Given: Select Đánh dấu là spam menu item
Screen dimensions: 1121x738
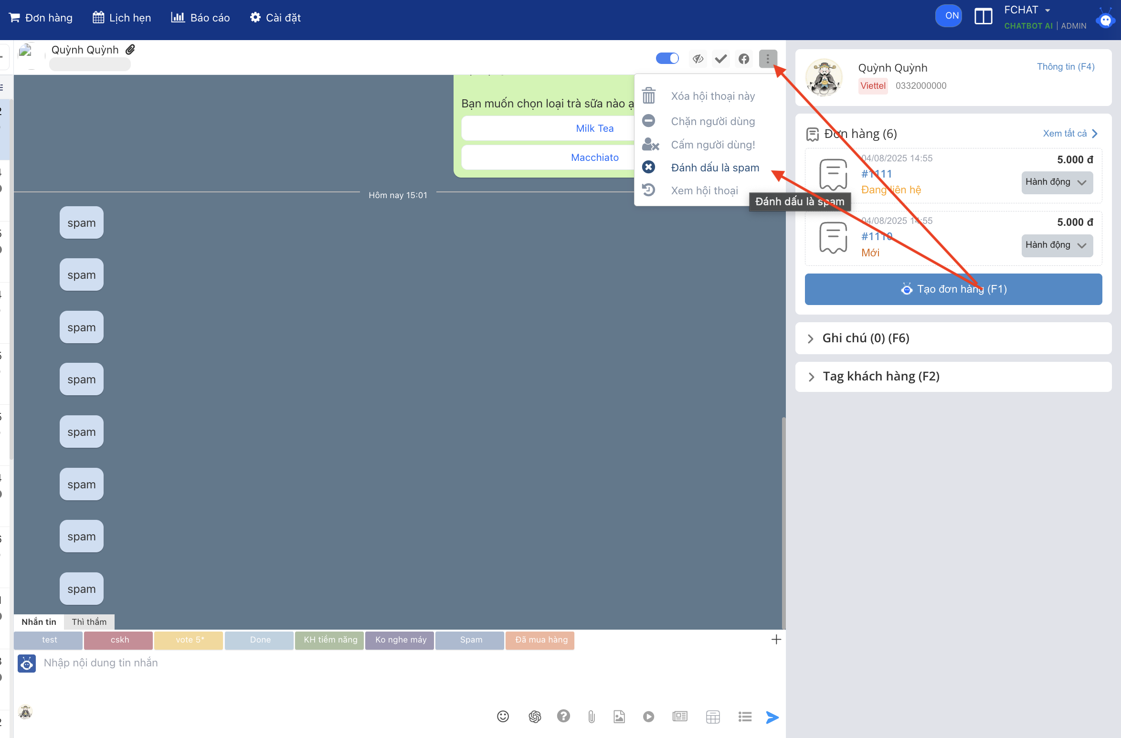Looking at the screenshot, I should [714, 168].
